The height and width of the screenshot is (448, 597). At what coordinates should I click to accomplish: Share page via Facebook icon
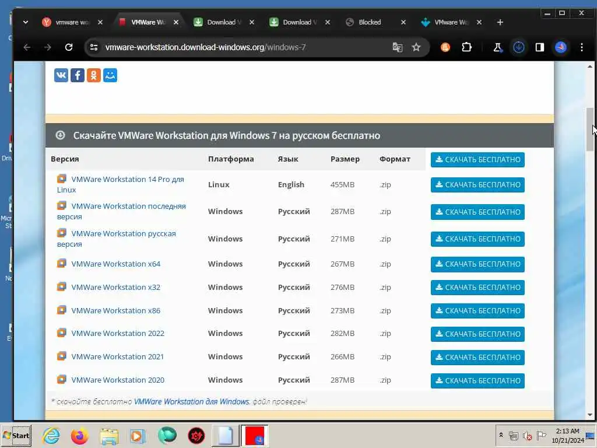(x=78, y=75)
